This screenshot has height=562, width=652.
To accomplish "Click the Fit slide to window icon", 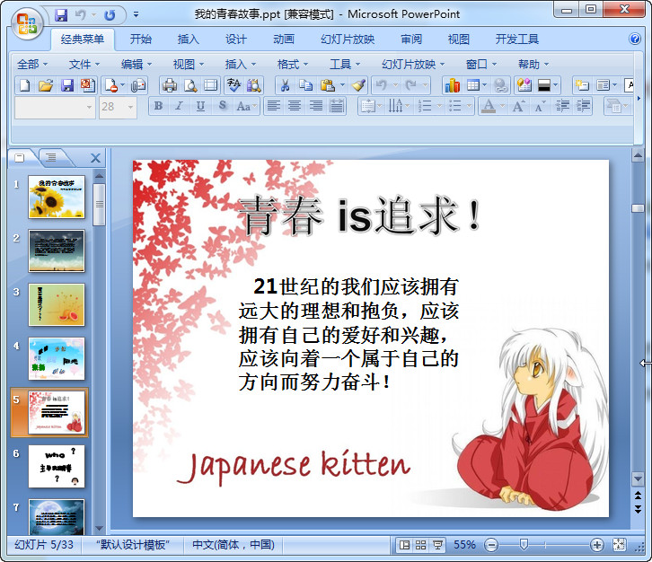I will pyautogui.click(x=619, y=545).
